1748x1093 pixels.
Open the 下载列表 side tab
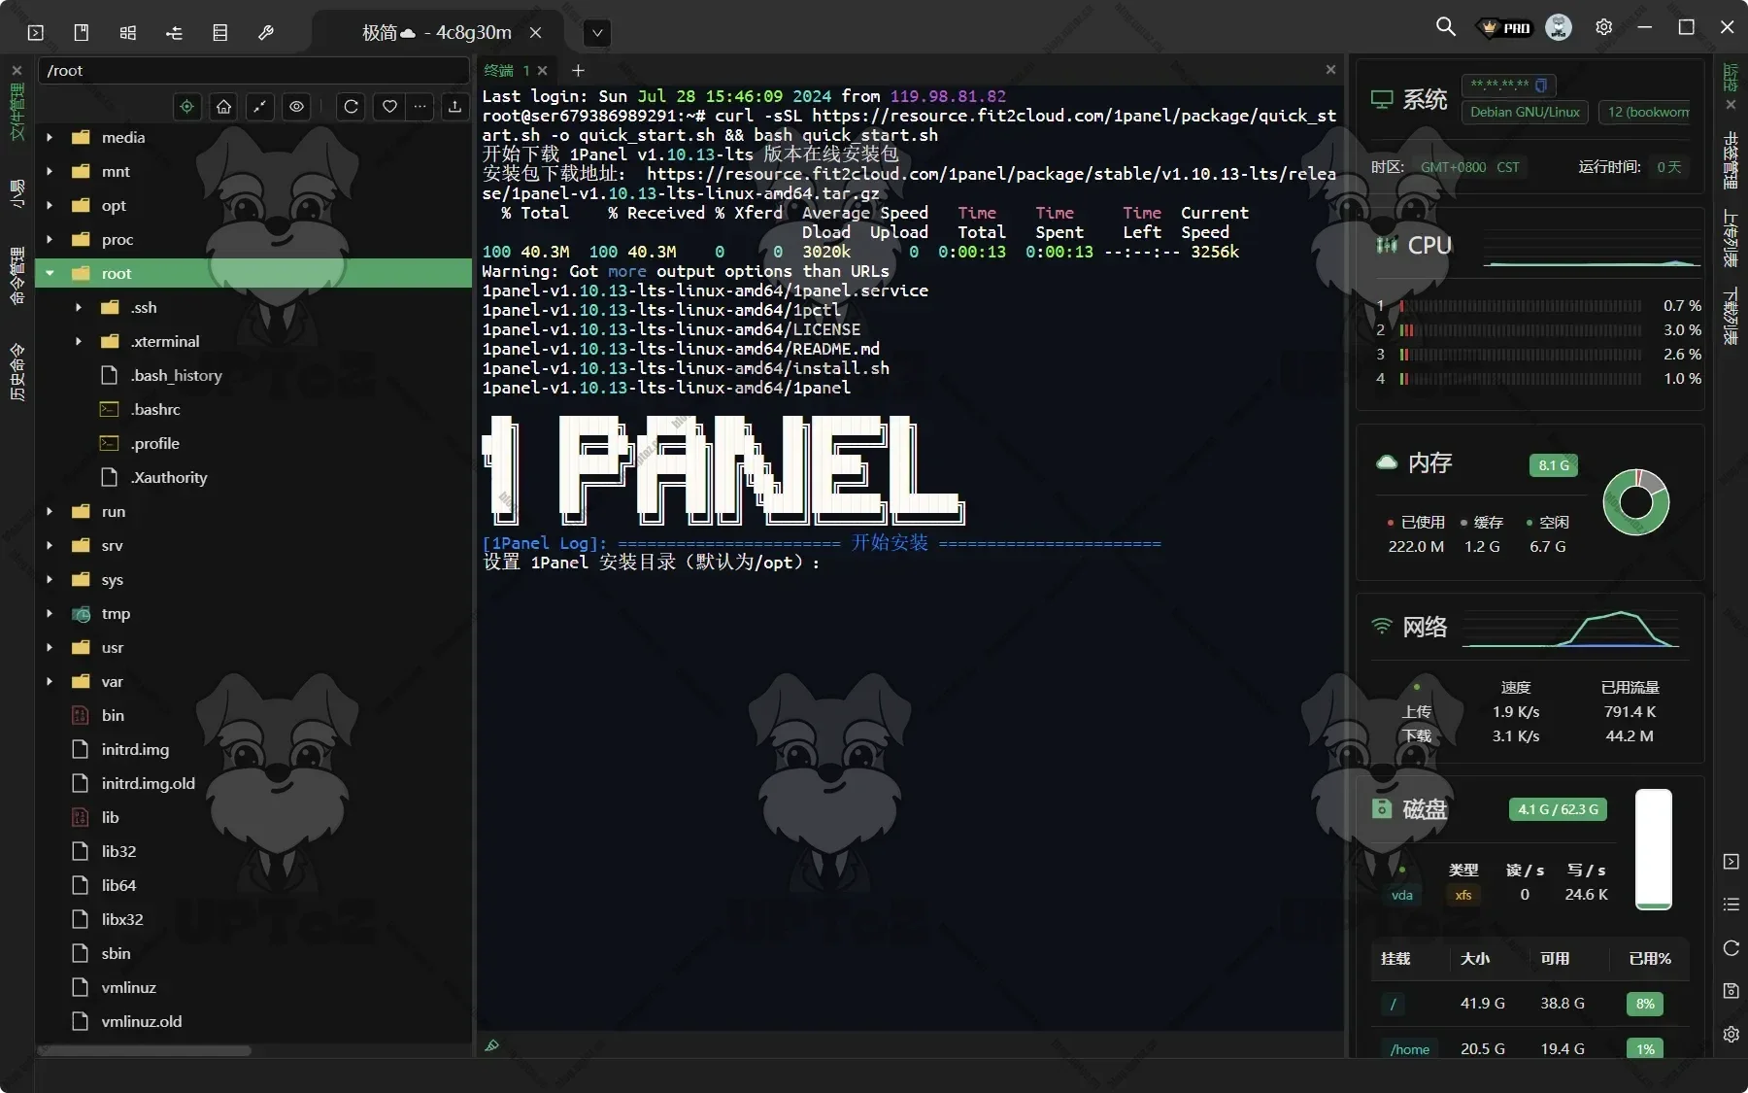[1731, 316]
